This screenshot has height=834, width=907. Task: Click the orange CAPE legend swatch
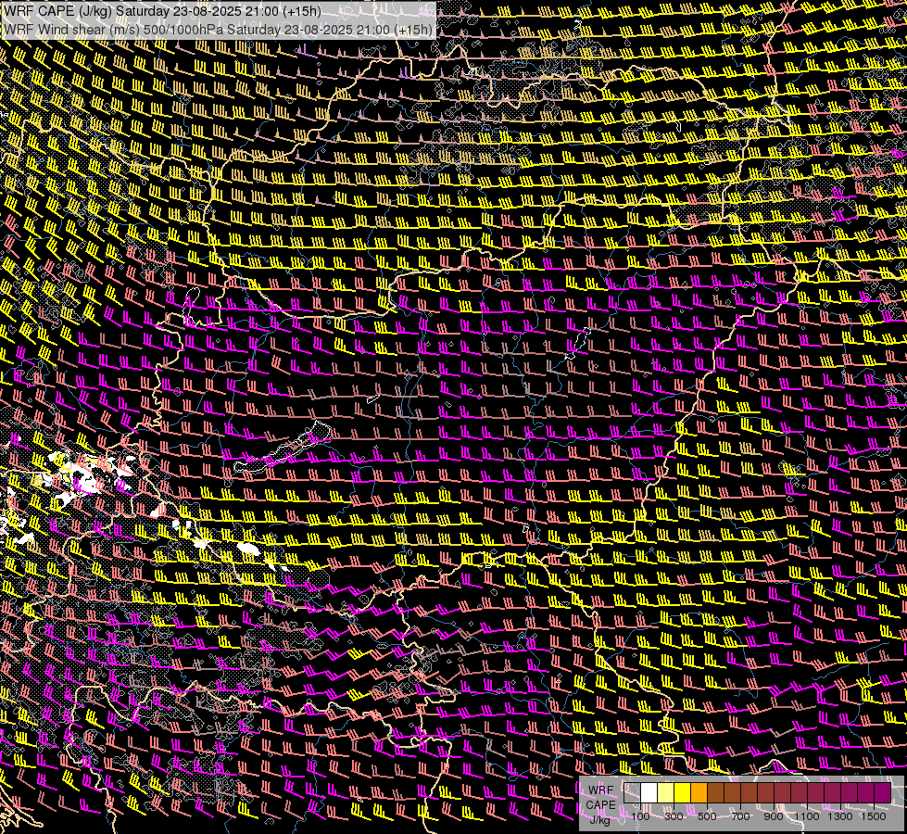click(x=699, y=793)
